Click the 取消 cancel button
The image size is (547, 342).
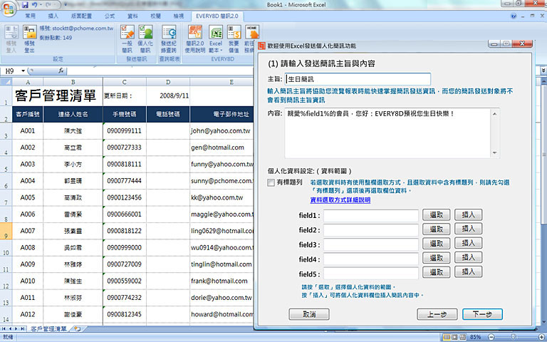[309, 314]
